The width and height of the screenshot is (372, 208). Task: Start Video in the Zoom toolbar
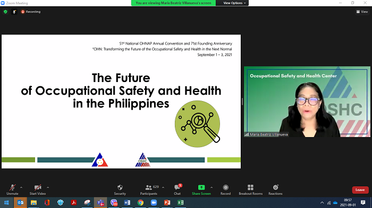point(38,189)
